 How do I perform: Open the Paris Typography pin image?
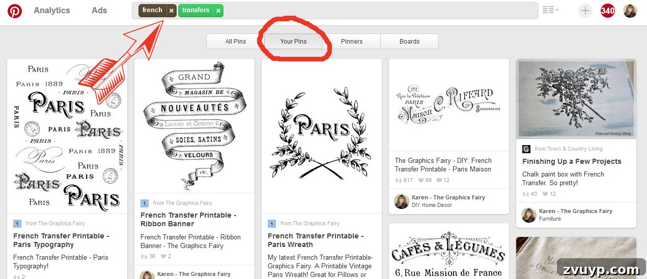tap(67, 136)
